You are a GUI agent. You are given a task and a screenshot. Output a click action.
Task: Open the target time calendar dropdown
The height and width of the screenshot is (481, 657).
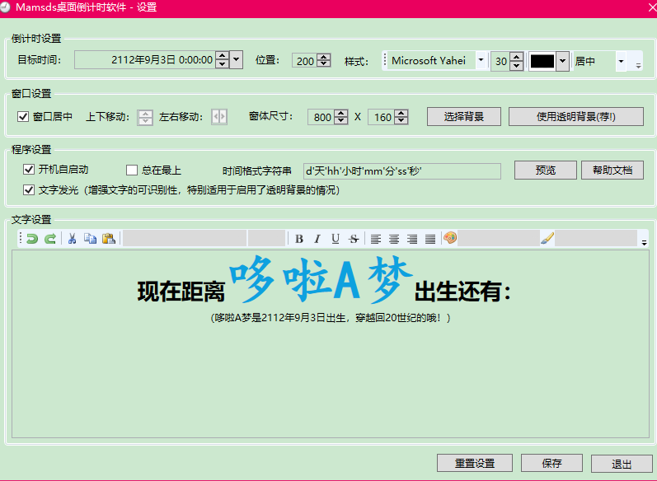pos(237,60)
